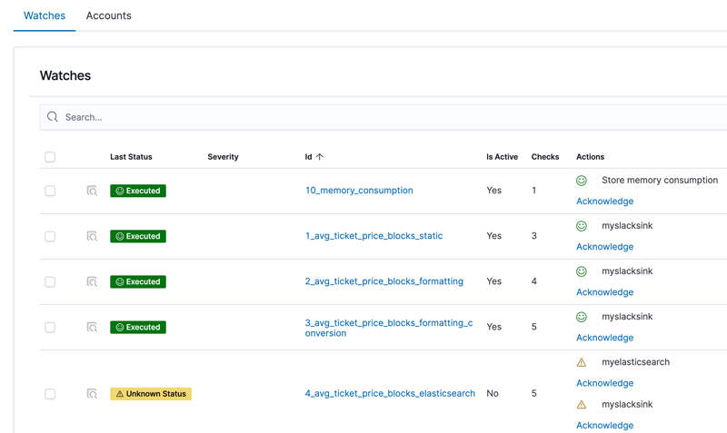This screenshot has width=727, height=433.
Task: Check the 3_avg_ticket_price_blocks_formatting_conversion row checkbox
Action: click(50, 328)
